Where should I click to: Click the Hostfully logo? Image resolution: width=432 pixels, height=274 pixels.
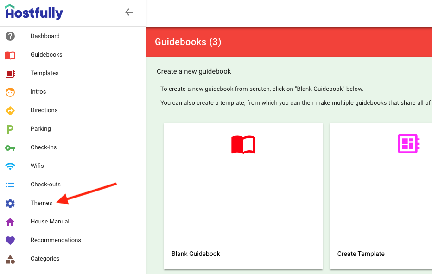click(x=34, y=13)
